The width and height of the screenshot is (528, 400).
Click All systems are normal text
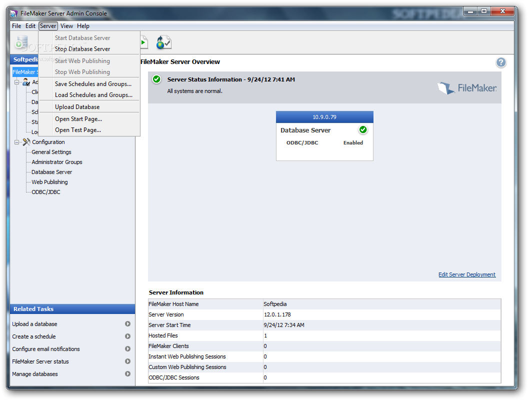[x=194, y=91]
